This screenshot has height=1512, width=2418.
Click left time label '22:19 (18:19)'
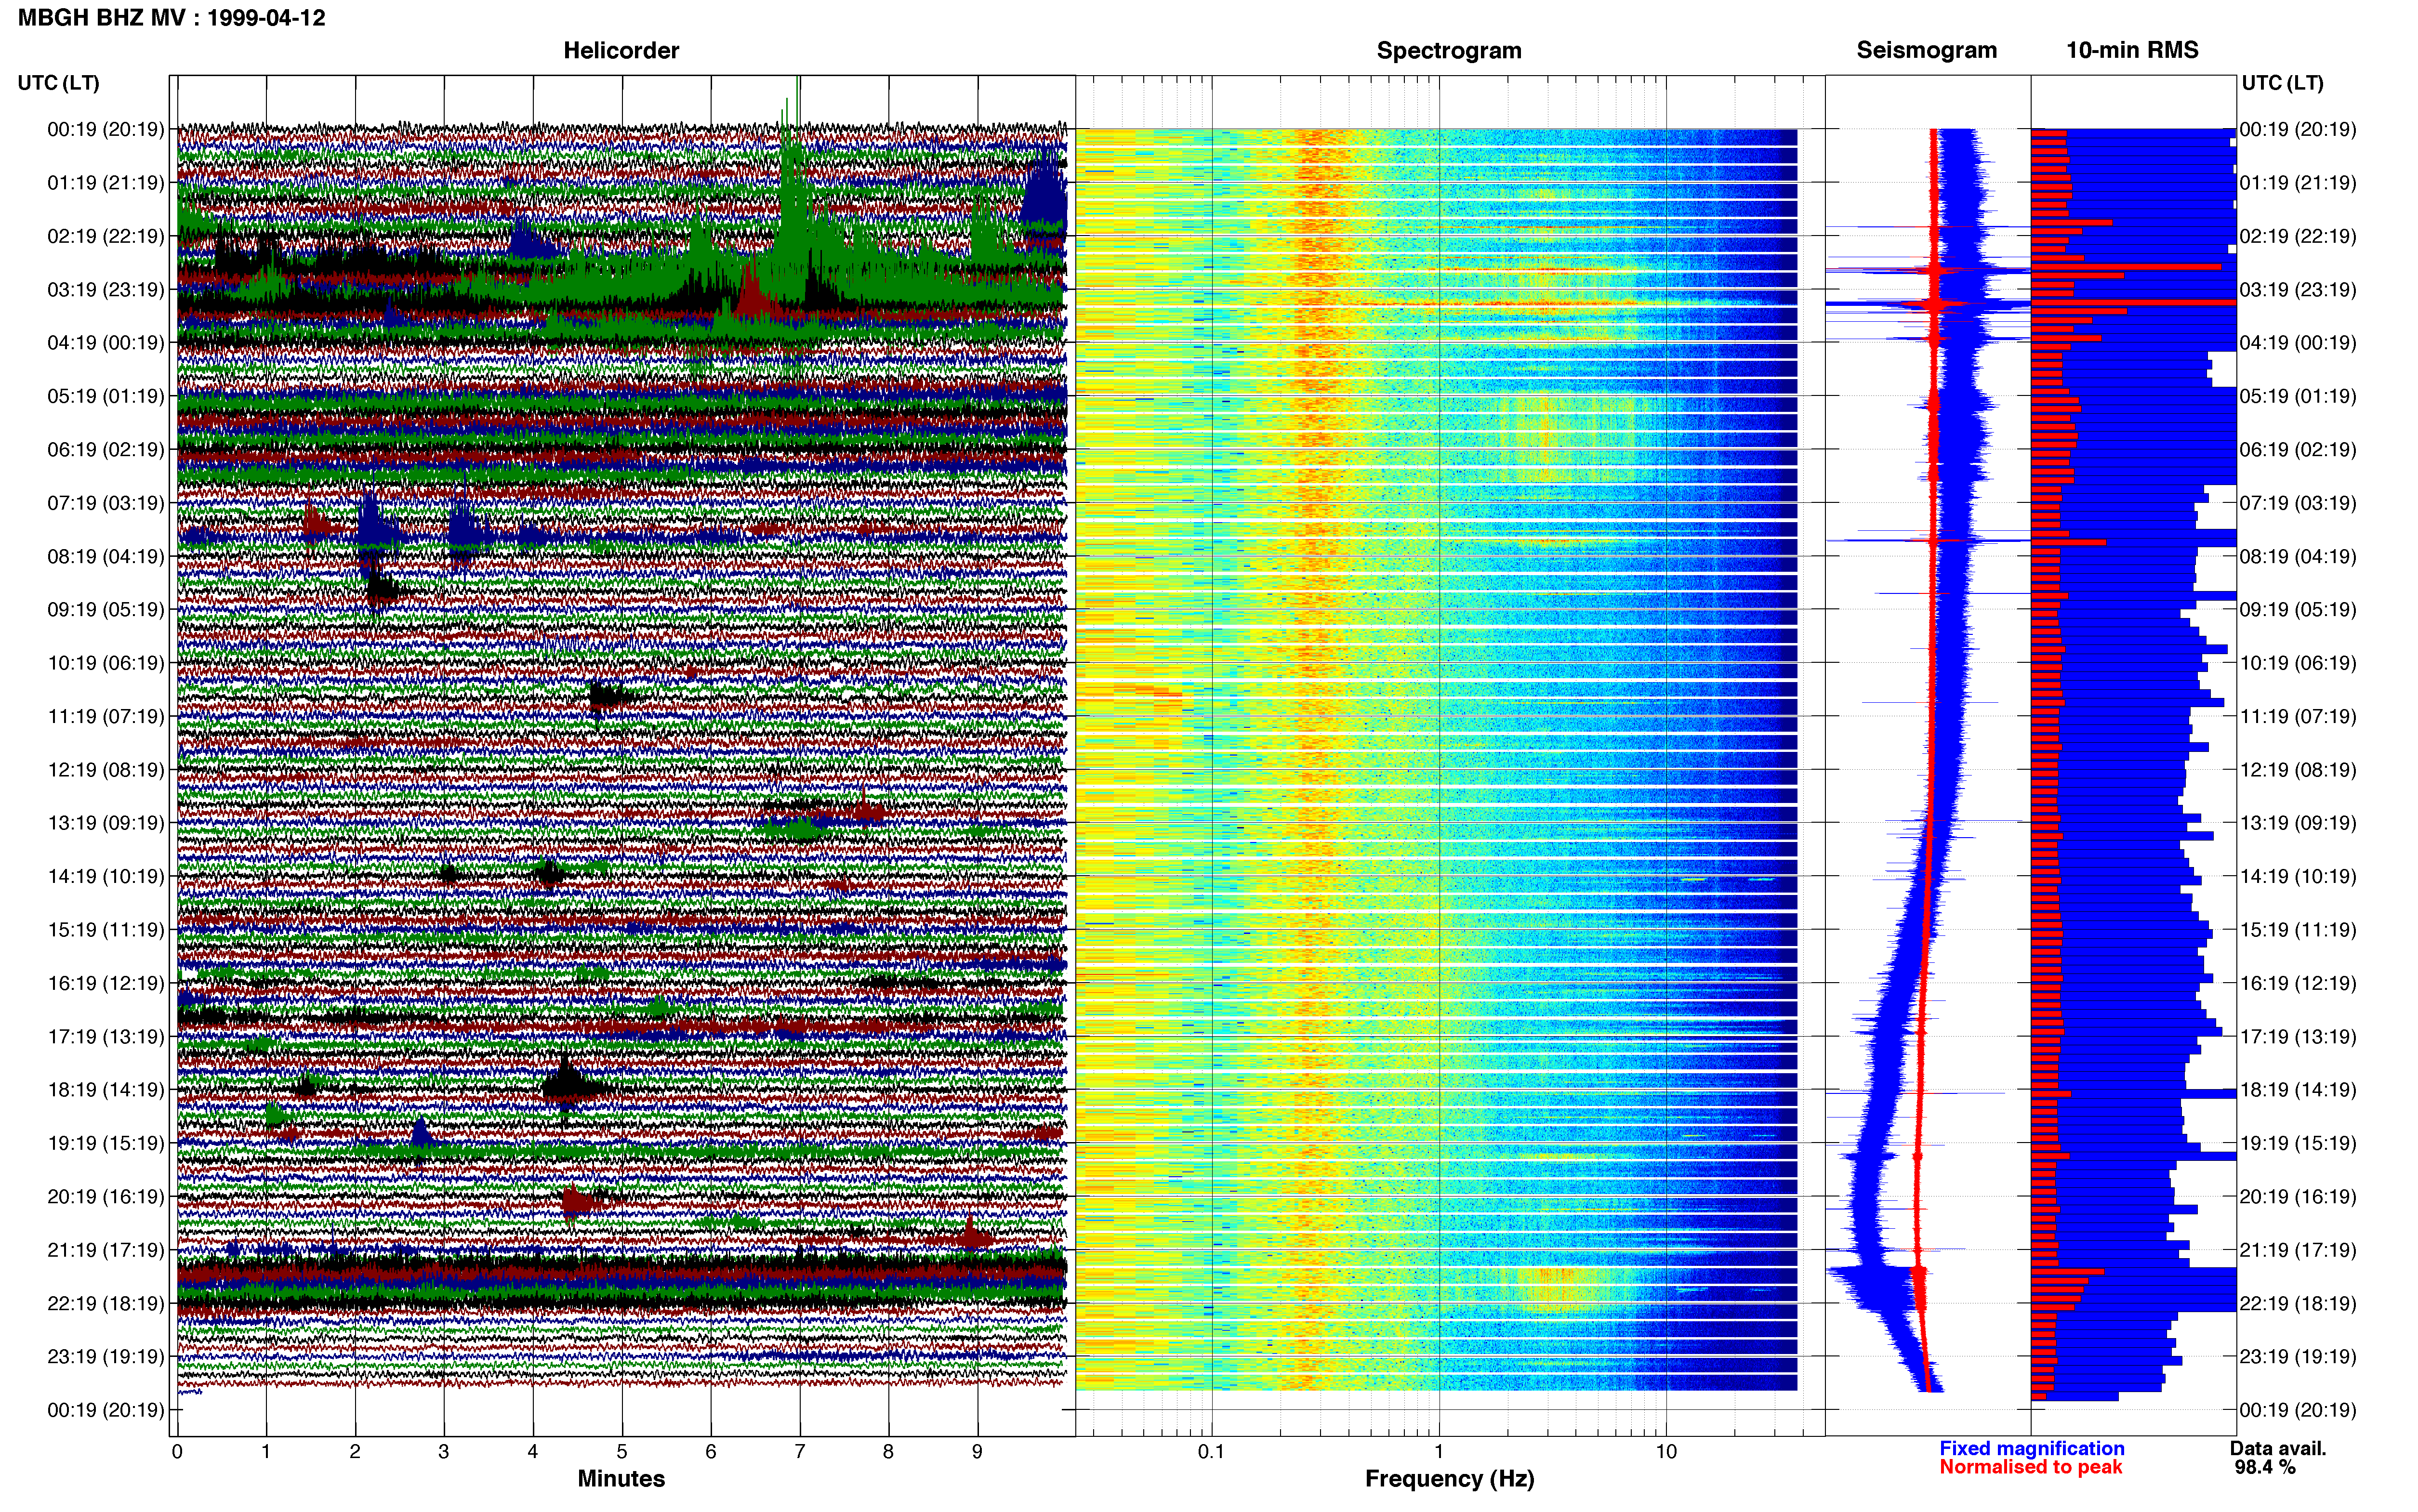[x=106, y=1303]
